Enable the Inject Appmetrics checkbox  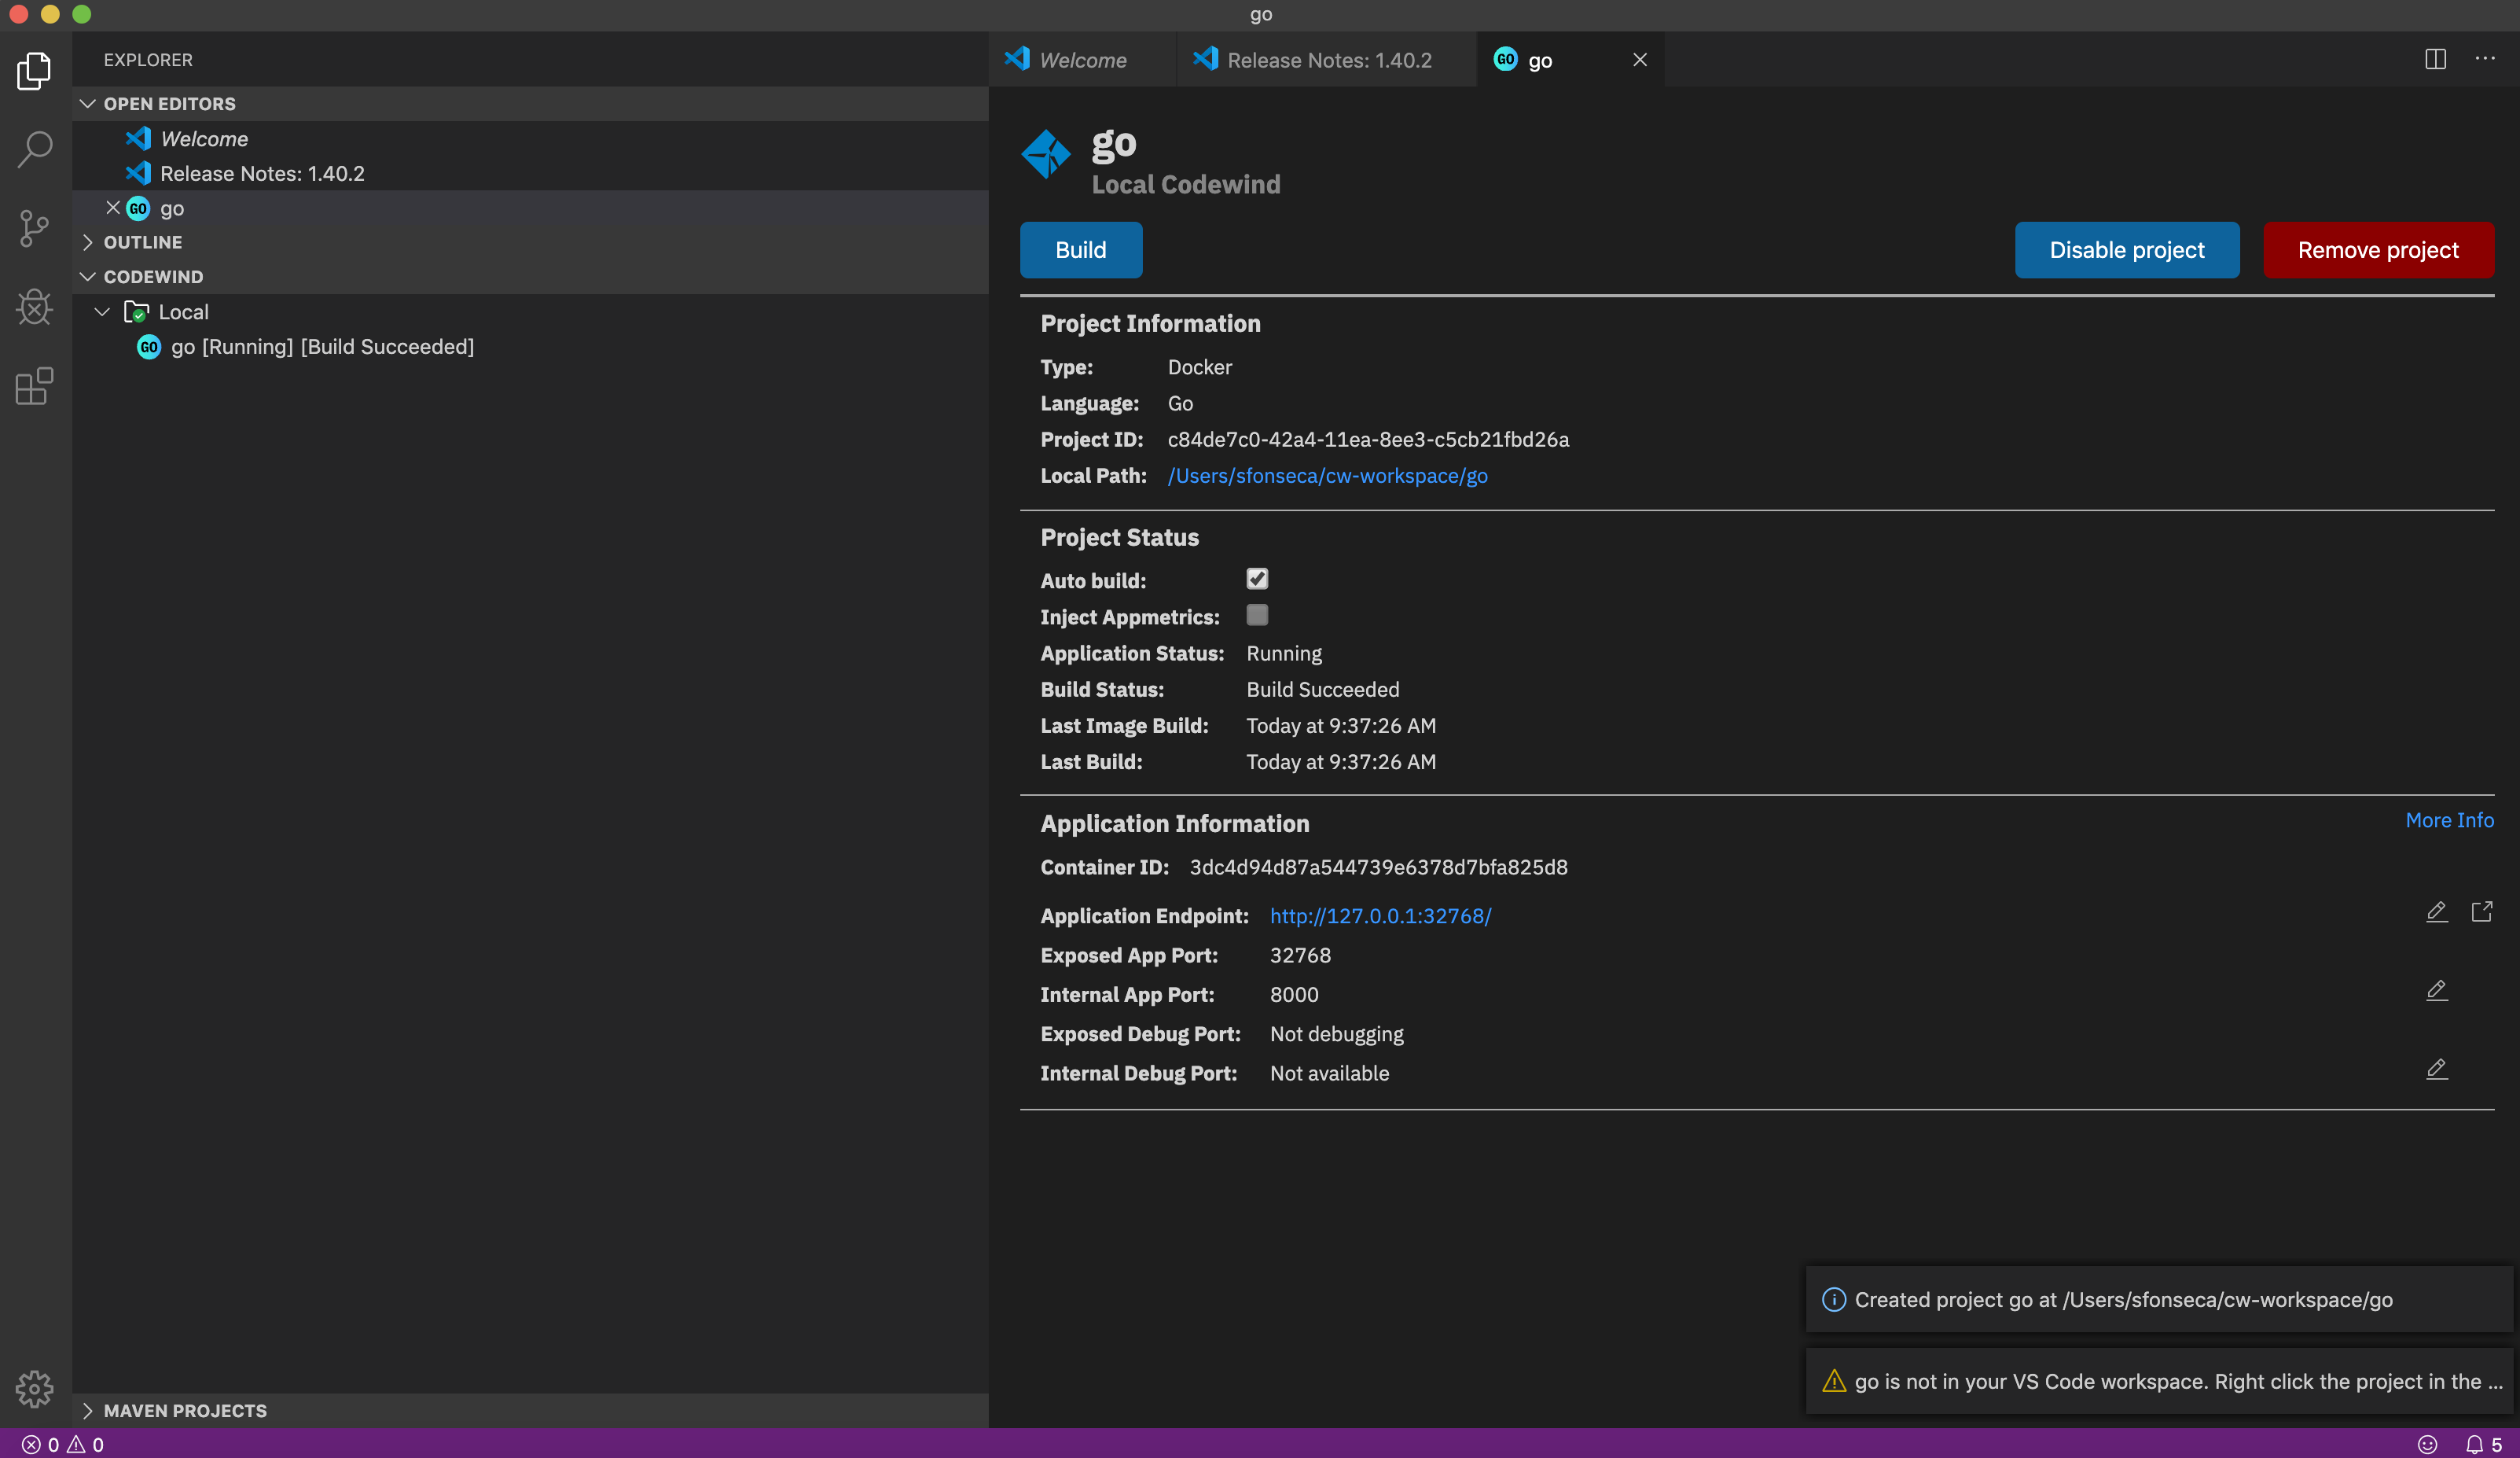pos(1257,616)
